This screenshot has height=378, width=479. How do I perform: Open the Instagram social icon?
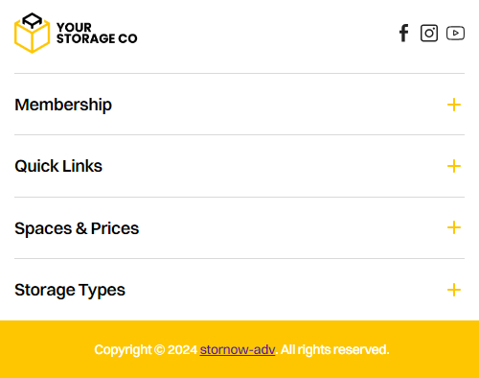[429, 33]
